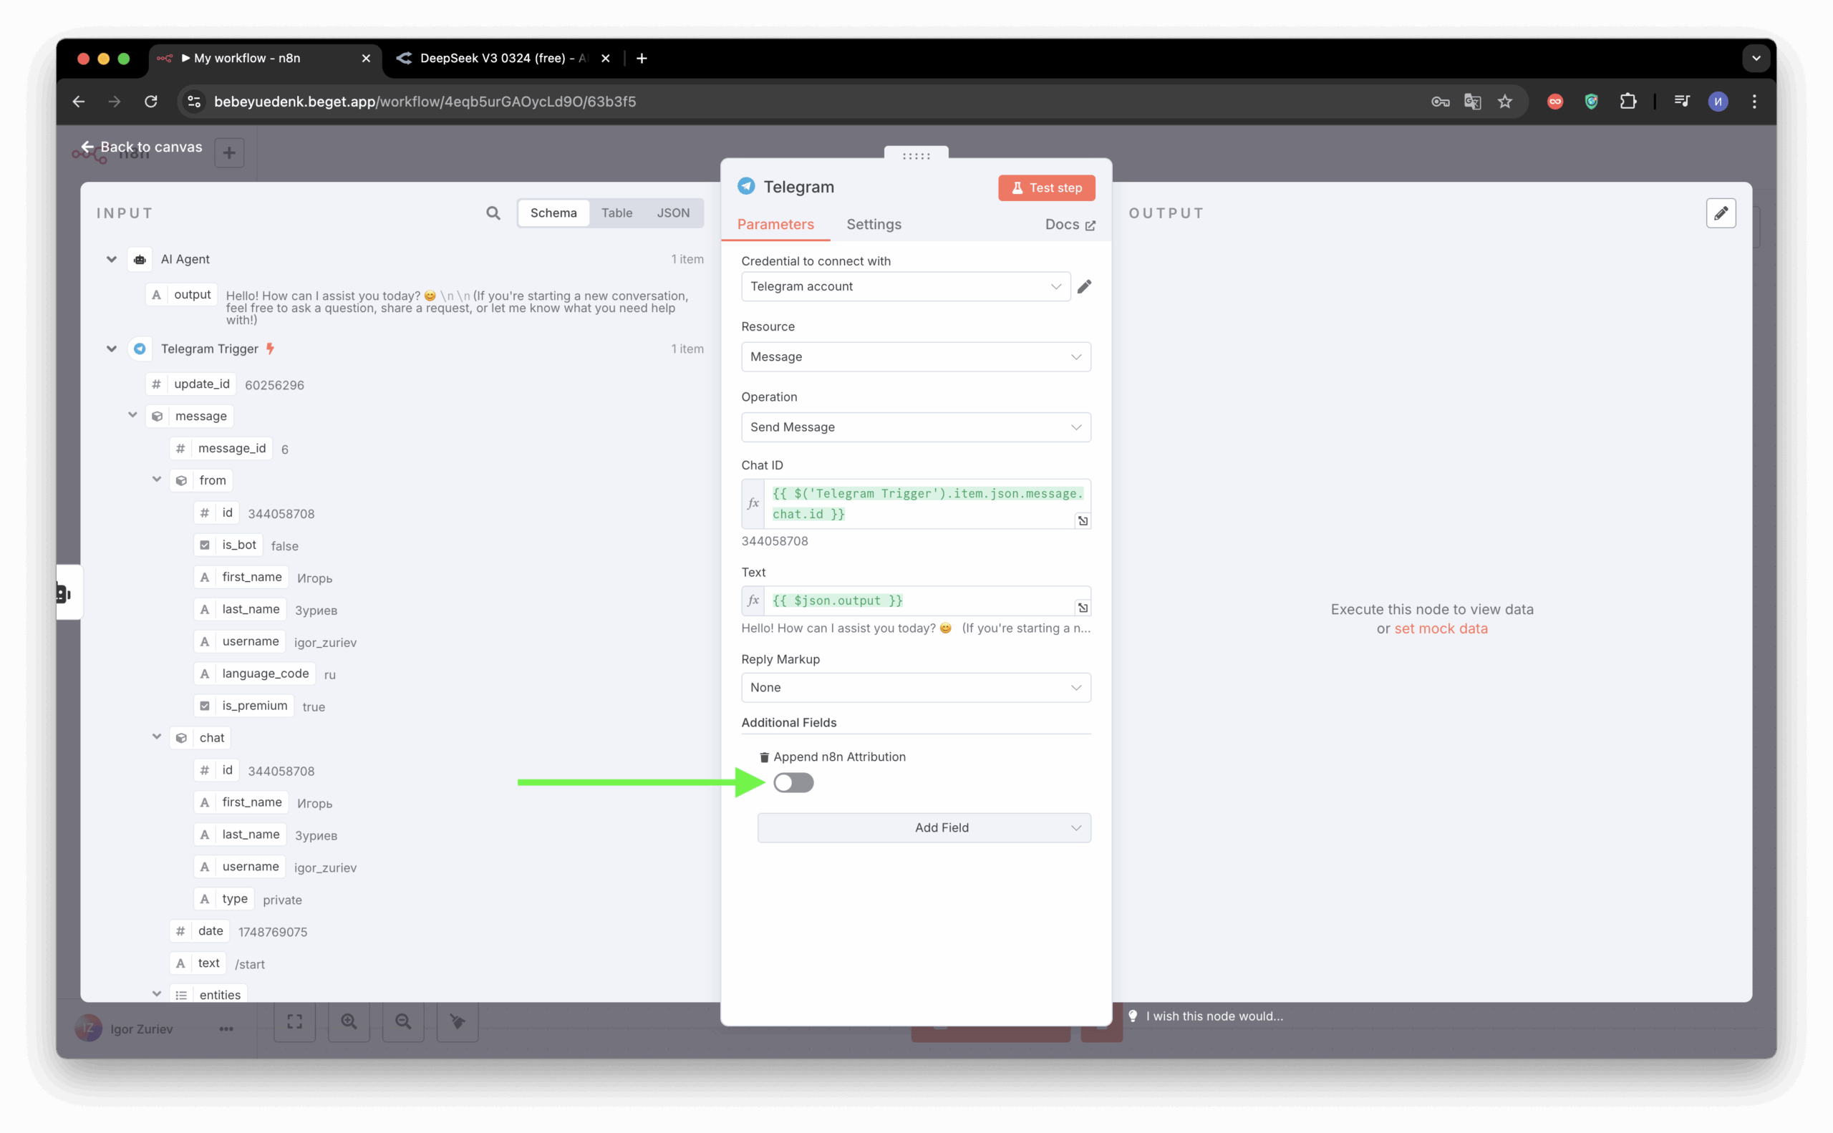Click the reload page icon
This screenshot has width=1833, height=1133.
(x=150, y=101)
